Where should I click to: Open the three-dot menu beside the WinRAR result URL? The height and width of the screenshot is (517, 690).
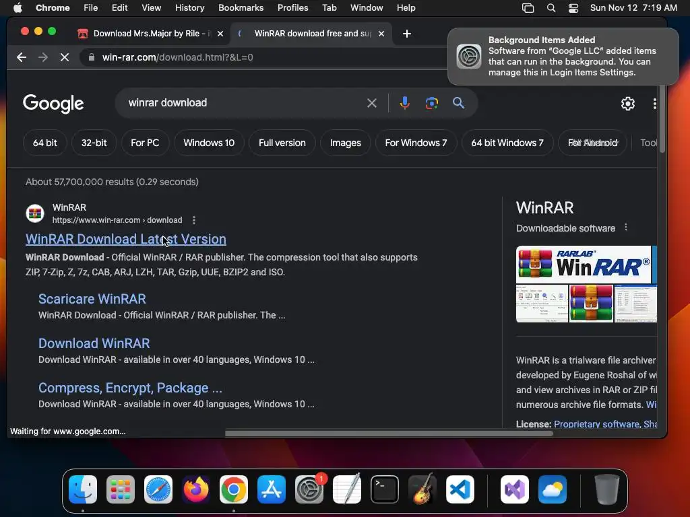(194, 220)
